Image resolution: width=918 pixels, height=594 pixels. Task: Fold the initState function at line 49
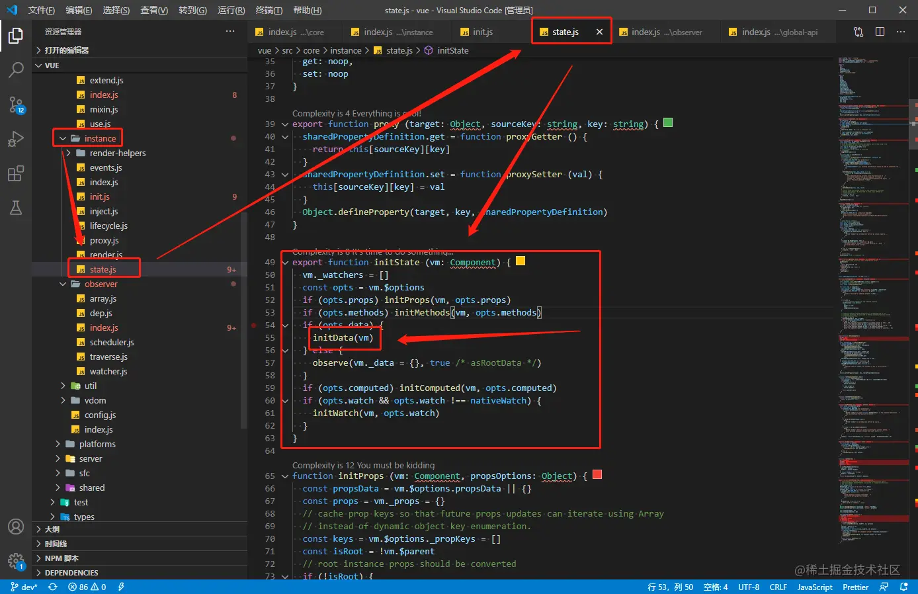[285, 263]
